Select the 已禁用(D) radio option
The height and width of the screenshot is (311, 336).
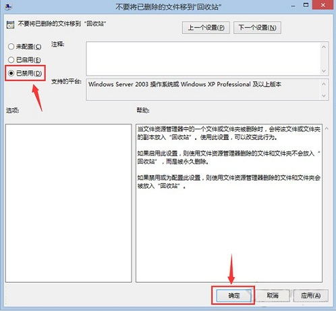coord(25,73)
